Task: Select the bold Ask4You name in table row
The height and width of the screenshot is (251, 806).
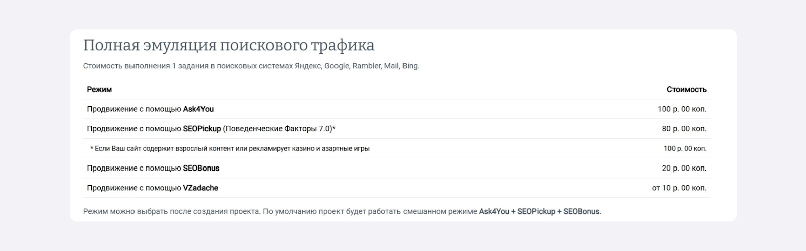Action: tap(198, 109)
